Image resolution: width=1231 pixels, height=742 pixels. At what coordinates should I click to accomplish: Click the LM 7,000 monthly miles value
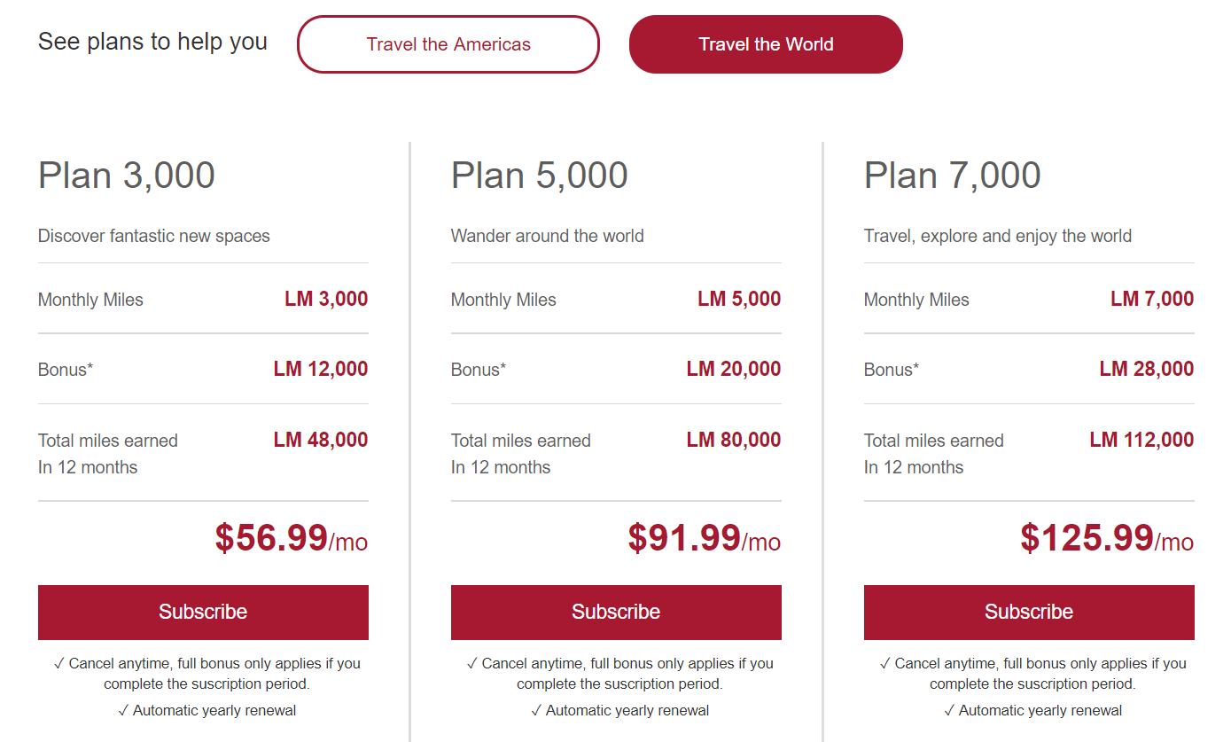click(x=1152, y=299)
